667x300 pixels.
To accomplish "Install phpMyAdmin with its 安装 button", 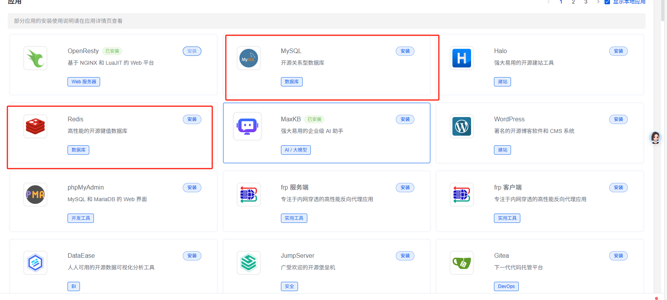I will point(192,188).
